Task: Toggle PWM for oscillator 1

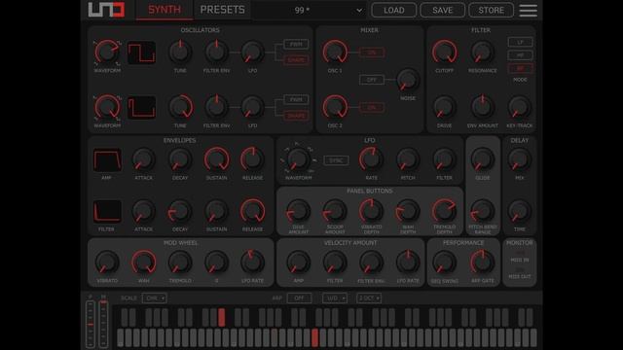Action: click(296, 44)
